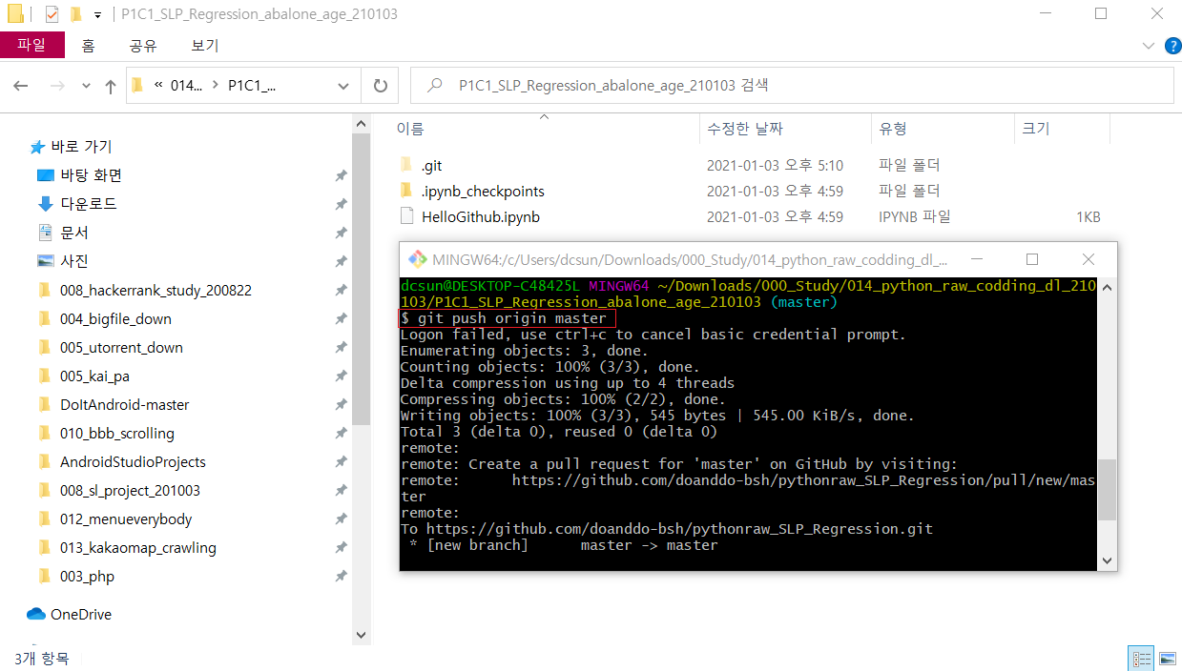Refresh the current folder view
This screenshot has height=671, width=1182.
tap(380, 86)
